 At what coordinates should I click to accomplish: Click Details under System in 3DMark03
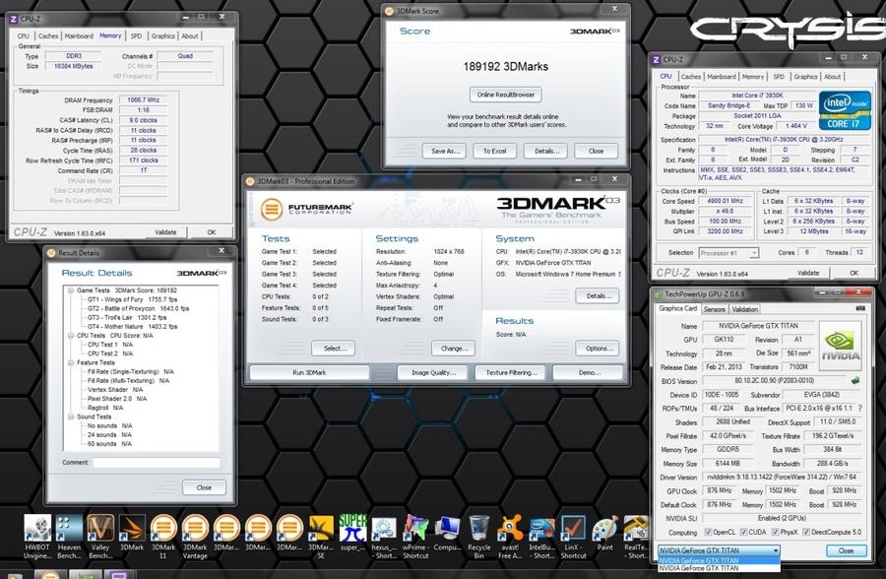(599, 295)
